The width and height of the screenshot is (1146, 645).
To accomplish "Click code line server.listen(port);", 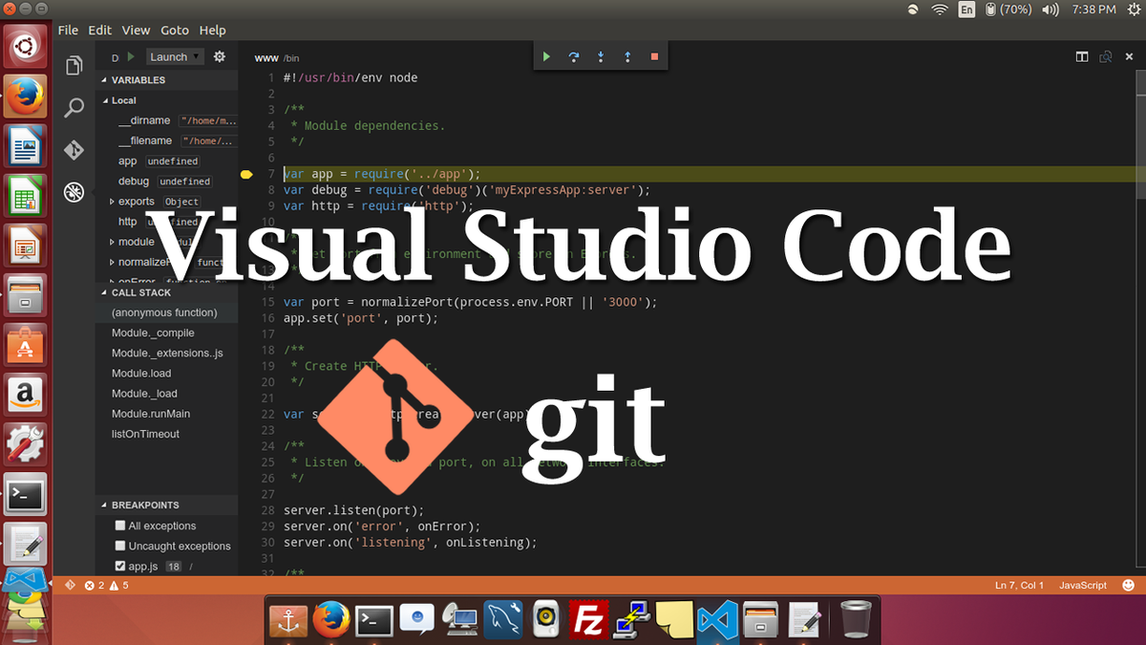I will pyautogui.click(x=353, y=510).
